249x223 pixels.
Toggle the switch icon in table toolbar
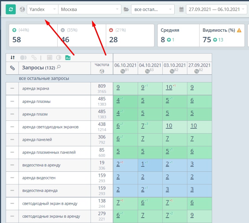click(x=23, y=58)
